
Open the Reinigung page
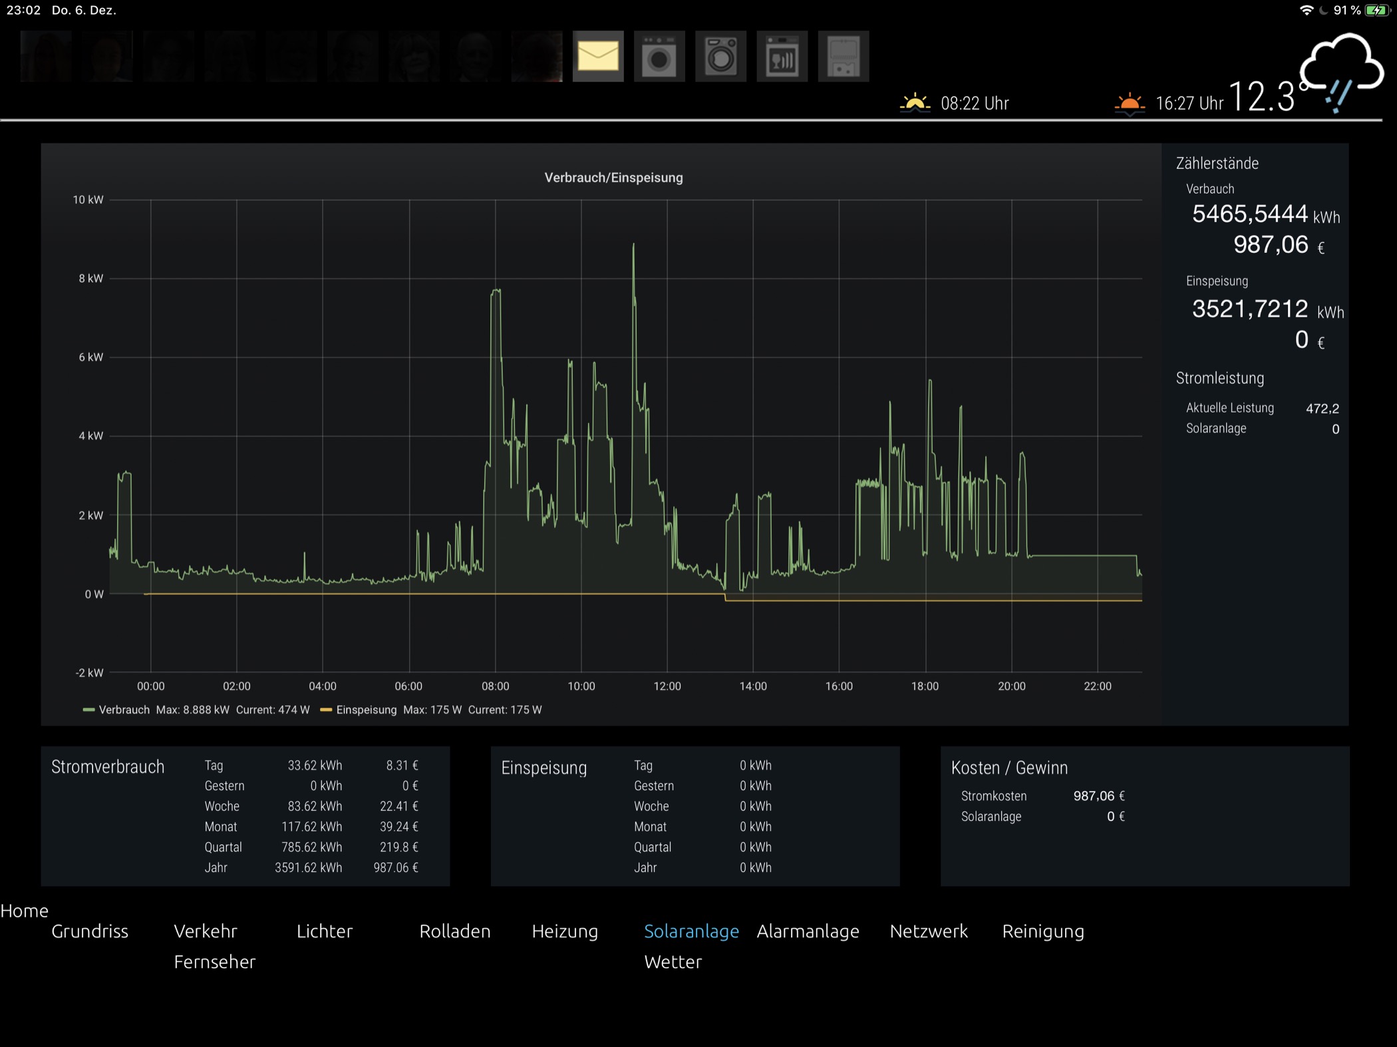(x=1043, y=931)
